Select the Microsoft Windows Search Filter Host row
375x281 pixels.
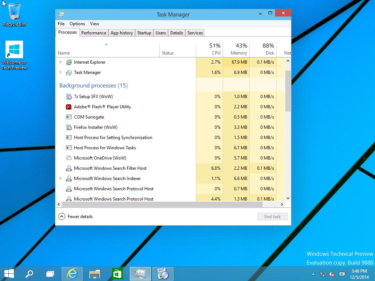170,168
